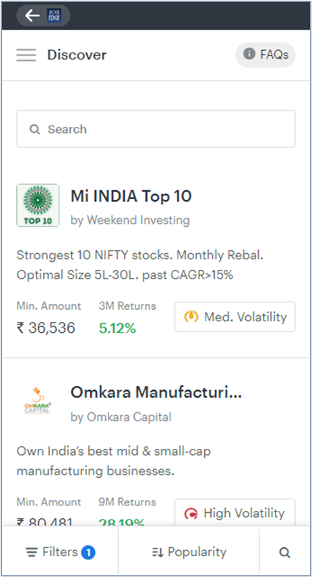The height and width of the screenshot is (577, 312).
Task: Open Omkara Manufacturi... smallcase title
Action: 156,393
